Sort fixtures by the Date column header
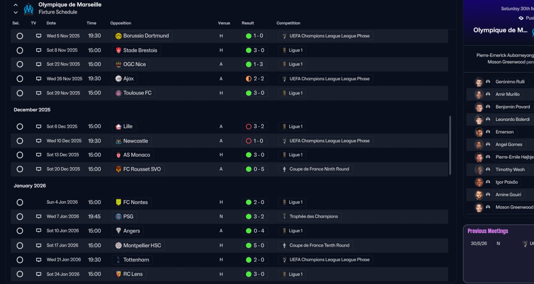This screenshot has height=284, width=534. coord(51,23)
